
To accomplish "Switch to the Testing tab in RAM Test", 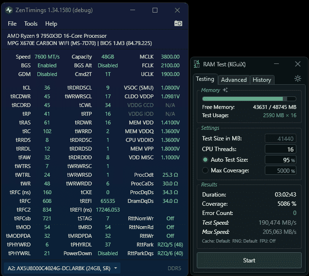I will tap(205, 79).
